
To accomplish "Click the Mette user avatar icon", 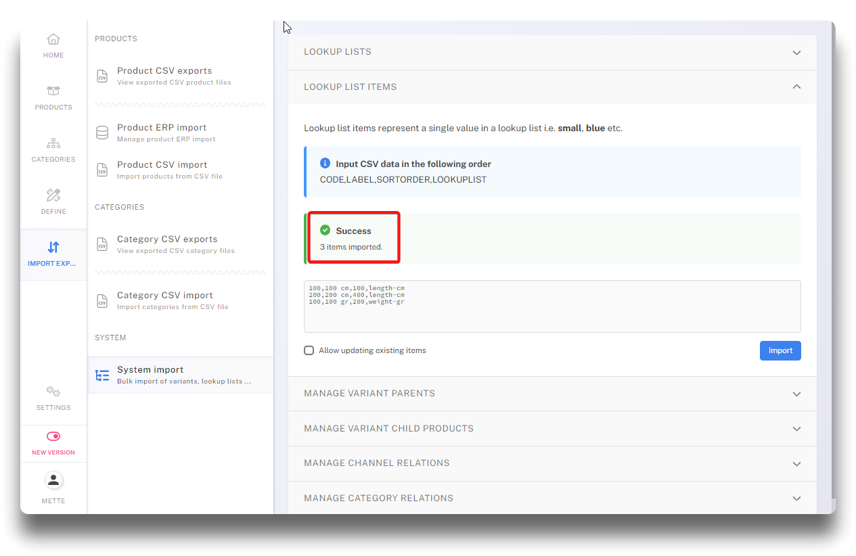I will [53, 480].
